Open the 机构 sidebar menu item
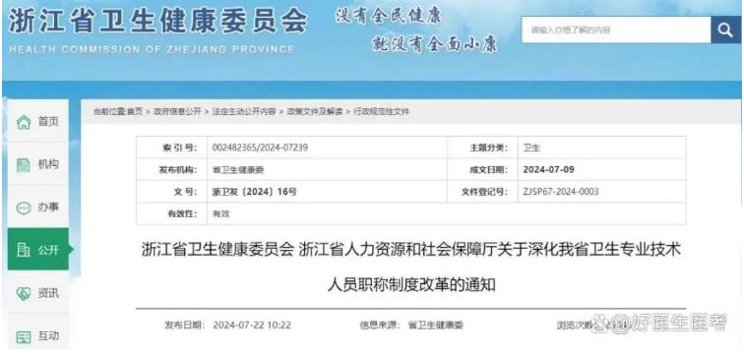Screen dimensions: 744x356 coord(38,164)
